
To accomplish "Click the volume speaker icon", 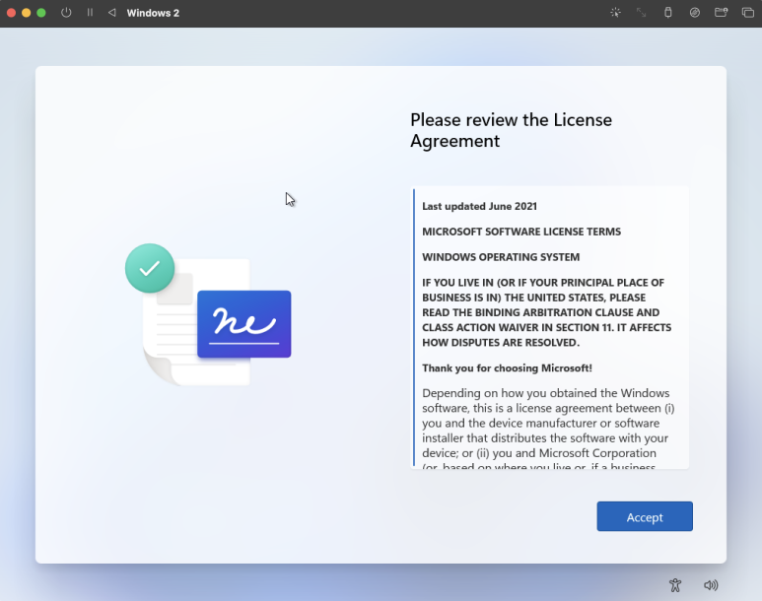I will point(711,585).
